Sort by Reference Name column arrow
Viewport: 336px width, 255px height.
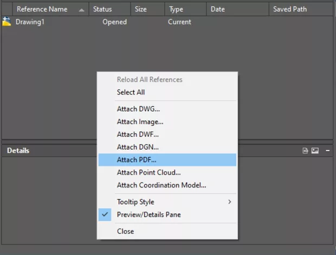(x=81, y=10)
